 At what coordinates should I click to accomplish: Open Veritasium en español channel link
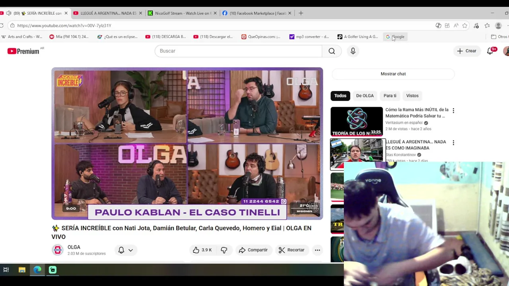click(404, 123)
